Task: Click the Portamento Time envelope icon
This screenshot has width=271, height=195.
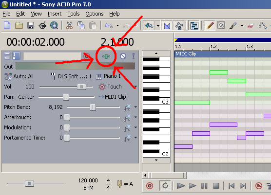Action: 127,138
